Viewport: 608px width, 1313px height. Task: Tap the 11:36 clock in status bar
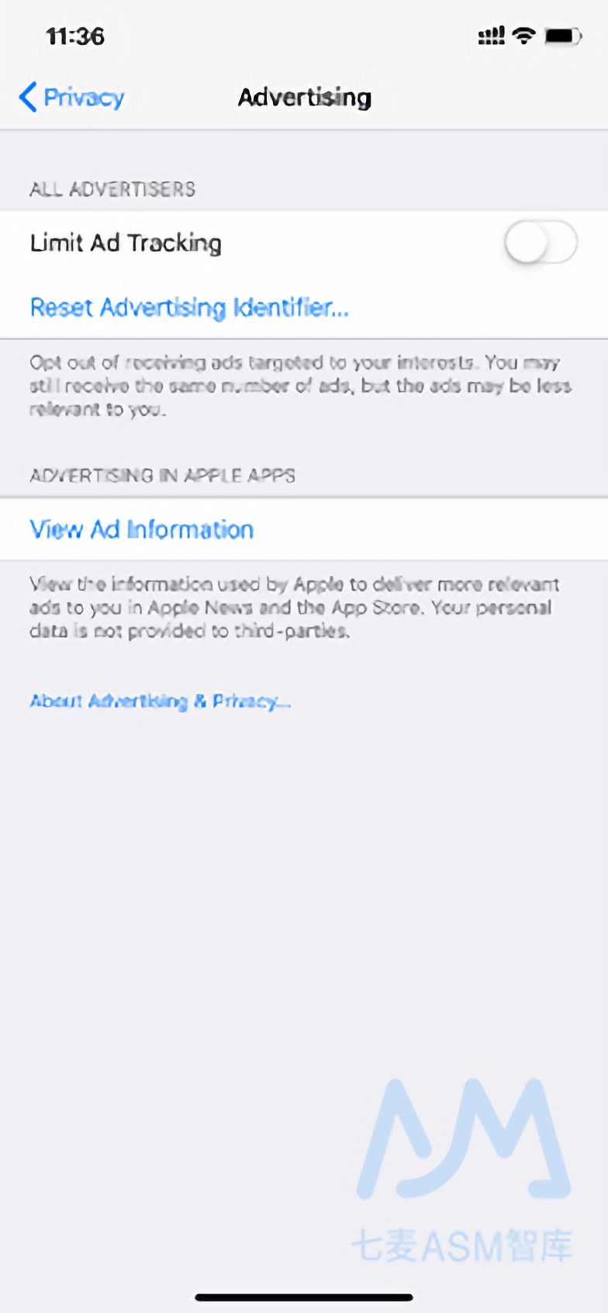pyautogui.click(x=75, y=36)
